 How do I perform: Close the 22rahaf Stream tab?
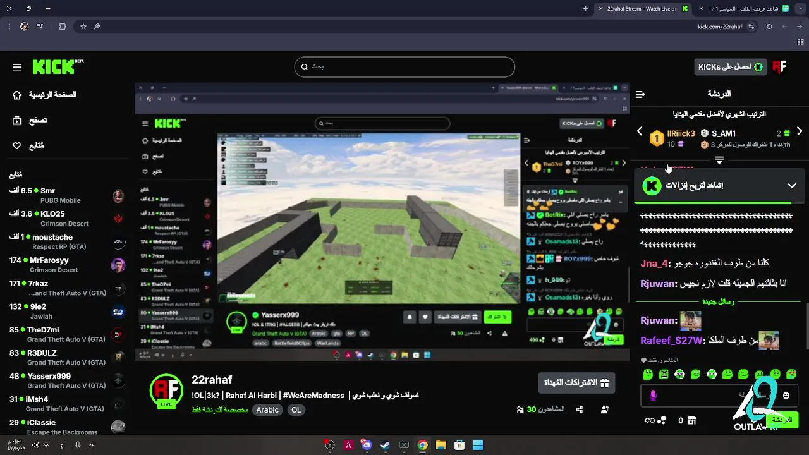[x=602, y=9]
